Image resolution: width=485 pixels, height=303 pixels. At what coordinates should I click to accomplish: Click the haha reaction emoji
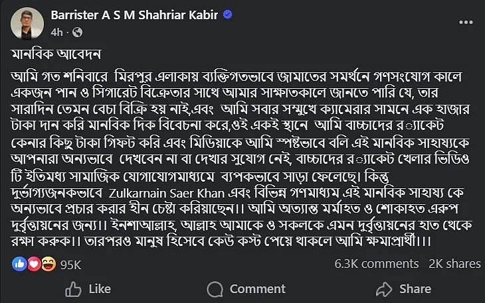tap(47, 264)
